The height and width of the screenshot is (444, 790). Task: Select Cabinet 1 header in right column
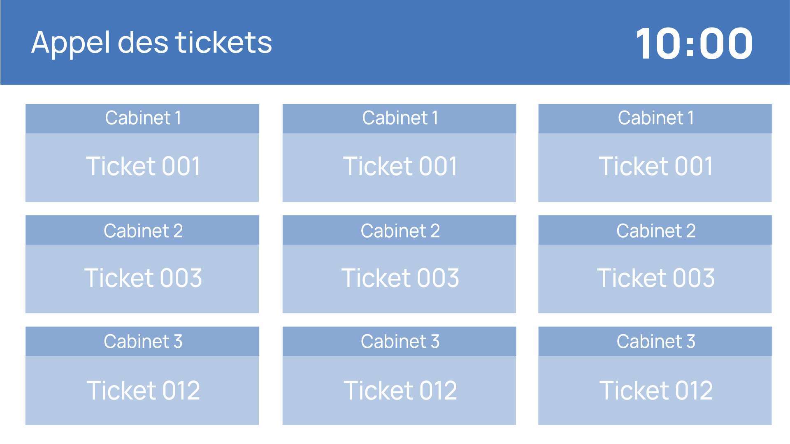pyautogui.click(x=655, y=118)
